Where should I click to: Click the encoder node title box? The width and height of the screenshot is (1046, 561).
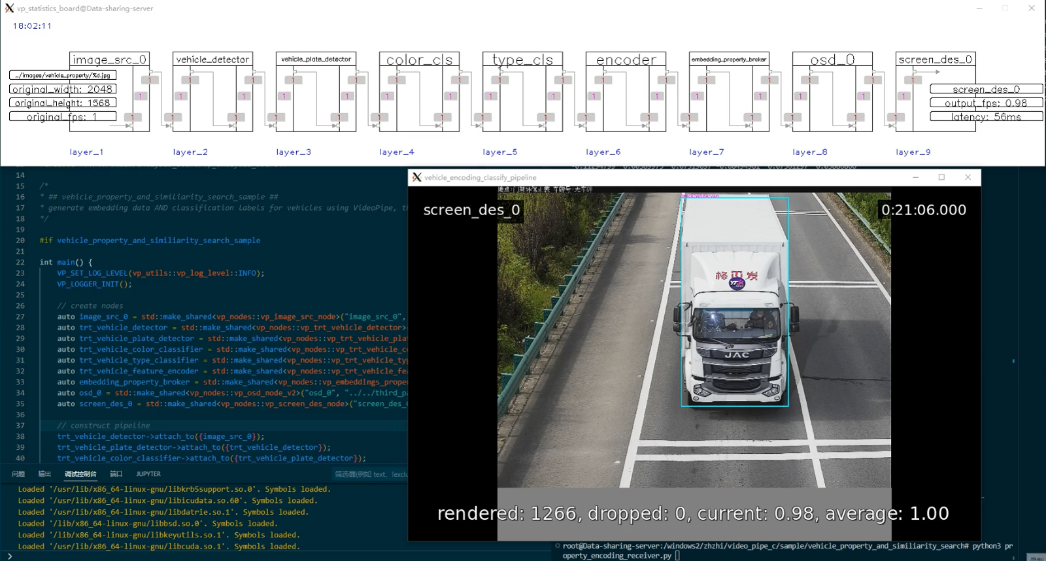click(x=626, y=59)
